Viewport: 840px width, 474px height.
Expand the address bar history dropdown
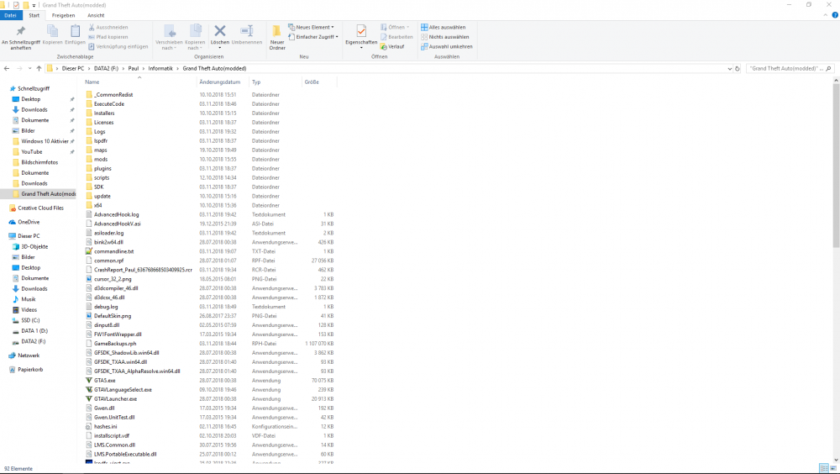coord(729,69)
